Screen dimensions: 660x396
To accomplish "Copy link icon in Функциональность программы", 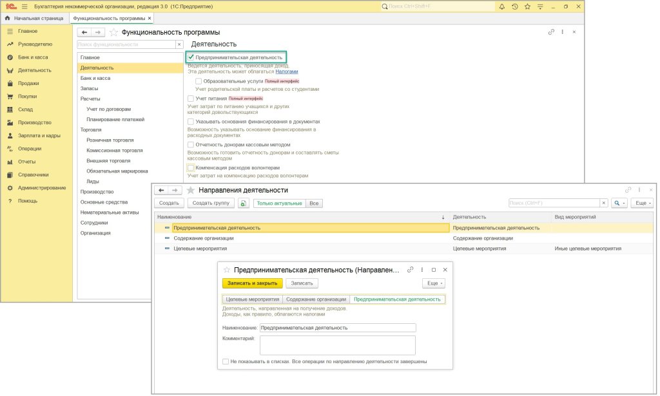I will point(551,32).
